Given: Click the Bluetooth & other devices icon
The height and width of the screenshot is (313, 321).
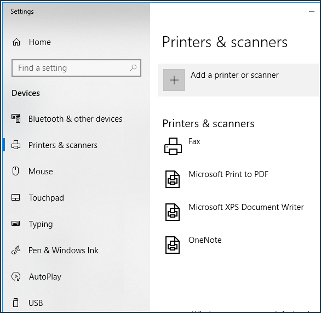Looking at the screenshot, I should tap(16, 118).
